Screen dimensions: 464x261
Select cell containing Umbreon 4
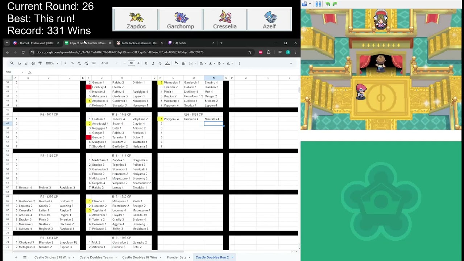(193, 119)
